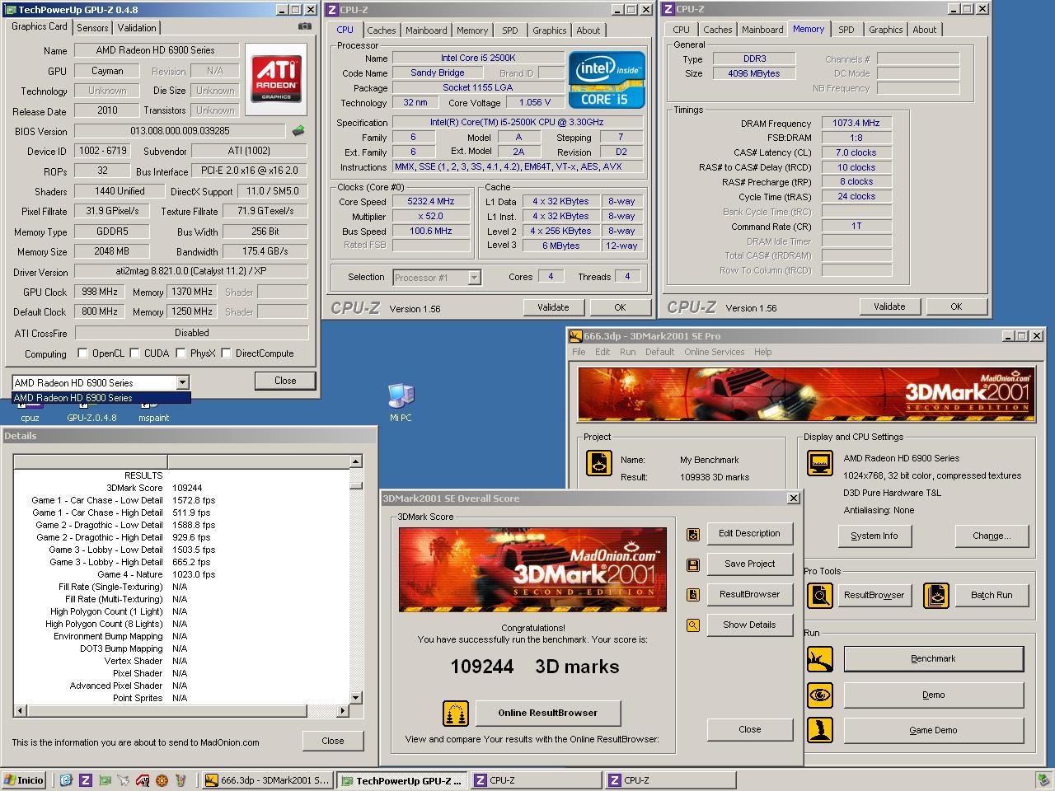The image size is (1055, 791).
Task: Enable the DirectCompute checkbox
Action: click(226, 353)
